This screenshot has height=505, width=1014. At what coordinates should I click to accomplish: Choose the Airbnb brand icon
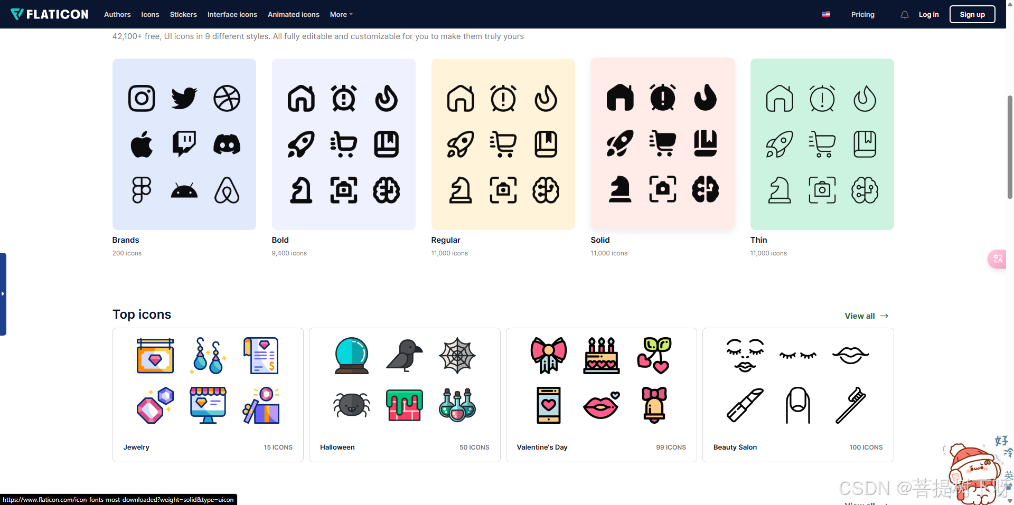(x=227, y=190)
